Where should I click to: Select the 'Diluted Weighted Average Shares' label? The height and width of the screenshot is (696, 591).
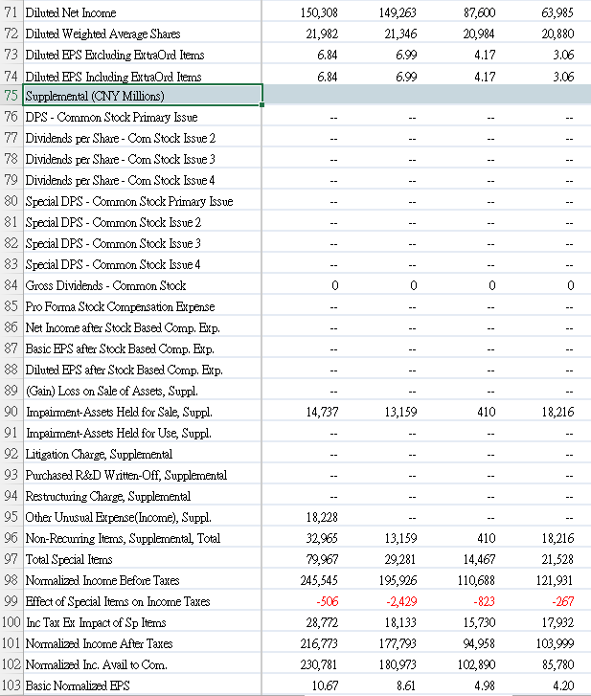[x=102, y=34]
